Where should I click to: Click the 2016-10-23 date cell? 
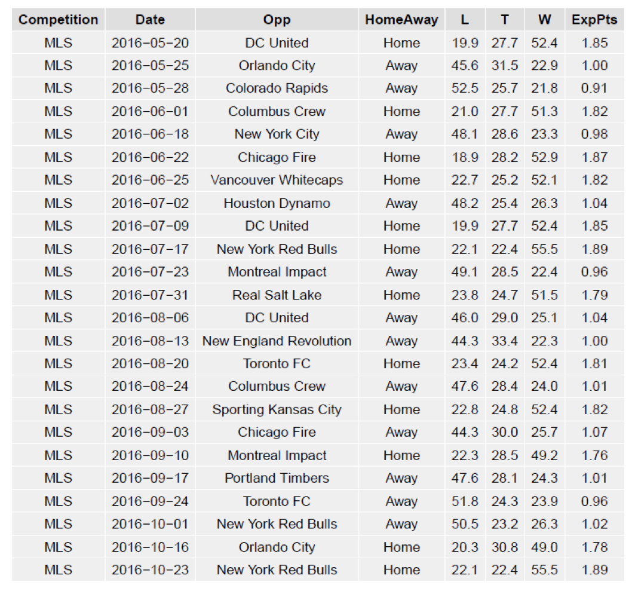pyautogui.click(x=150, y=569)
